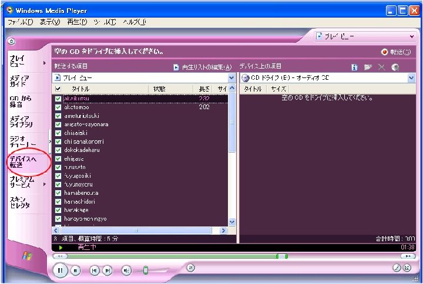Open the ファイル menu
Screen dimensions: 423x284
point(20,22)
